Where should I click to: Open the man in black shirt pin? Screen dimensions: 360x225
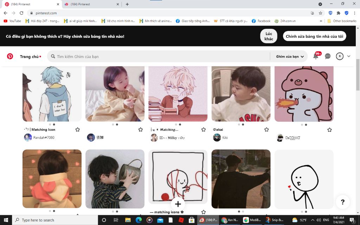tap(241, 179)
